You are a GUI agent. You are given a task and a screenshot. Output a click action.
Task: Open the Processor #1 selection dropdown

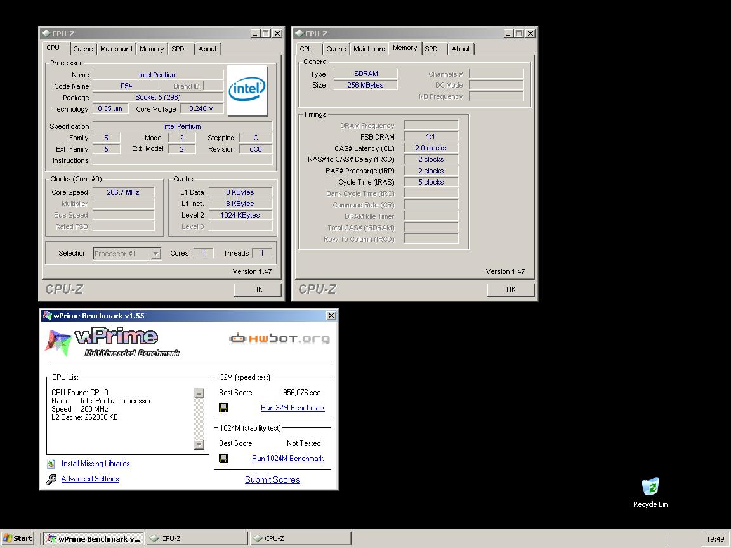coord(127,254)
